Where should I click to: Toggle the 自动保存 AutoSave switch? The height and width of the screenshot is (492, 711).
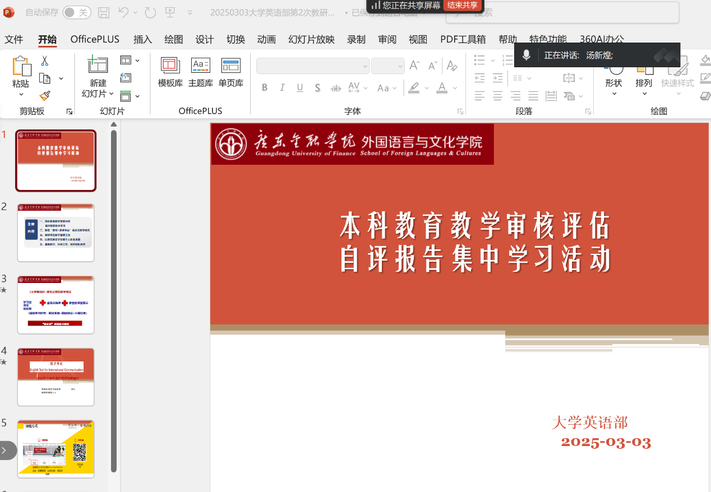click(77, 12)
